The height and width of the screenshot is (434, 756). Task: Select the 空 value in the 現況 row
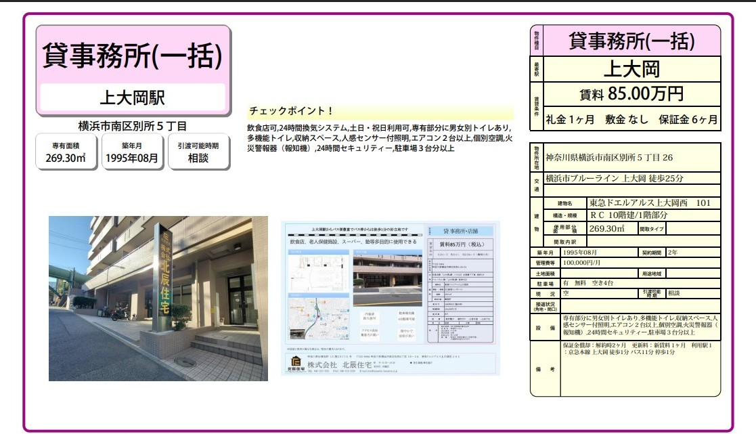coord(566,293)
